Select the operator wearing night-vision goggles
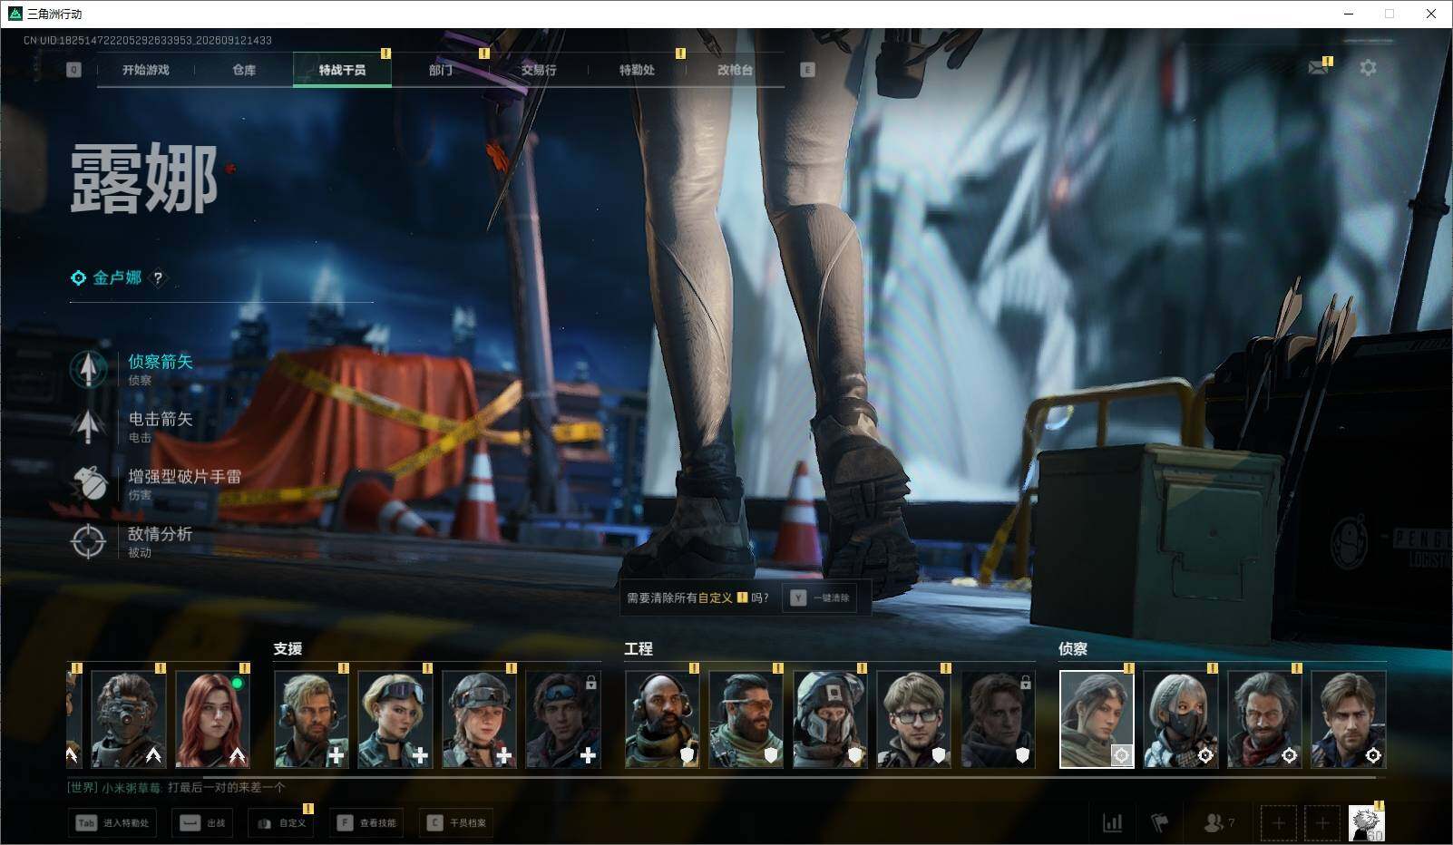This screenshot has height=845, width=1453. (x=129, y=720)
